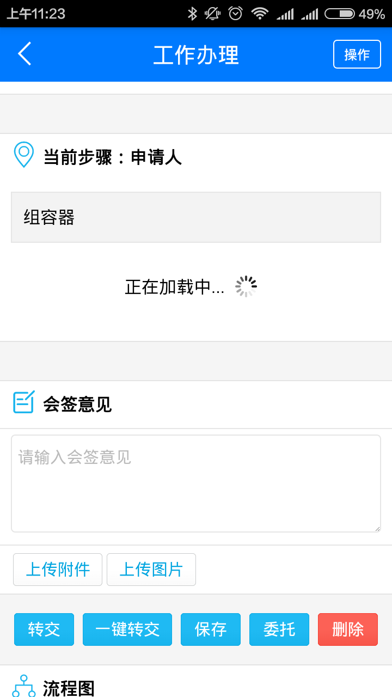Tap the red 删除 button
Image resolution: width=392 pixels, height=697 pixels.
tap(348, 629)
